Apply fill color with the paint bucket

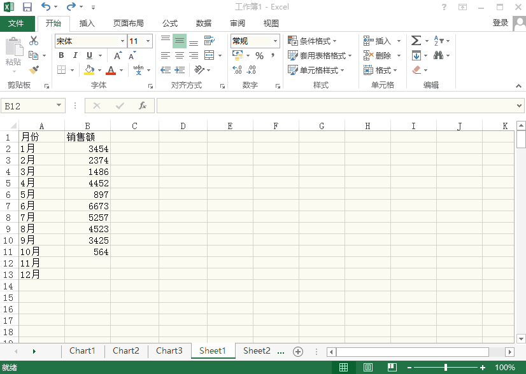click(89, 70)
